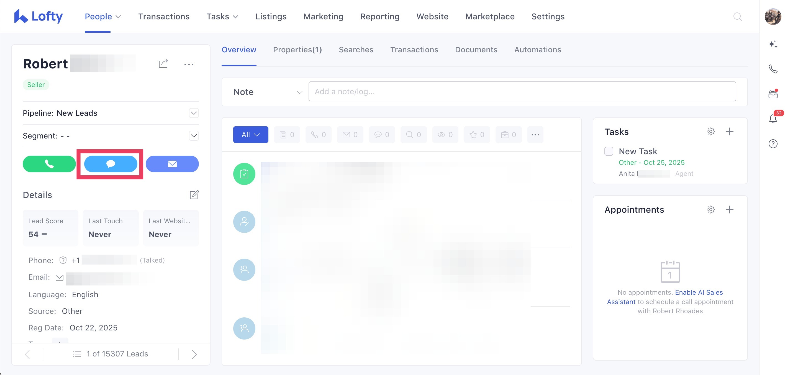The height and width of the screenshot is (375, 785).
Task: Expand the Pipeline New Leads dropdown
Action: 194,113
